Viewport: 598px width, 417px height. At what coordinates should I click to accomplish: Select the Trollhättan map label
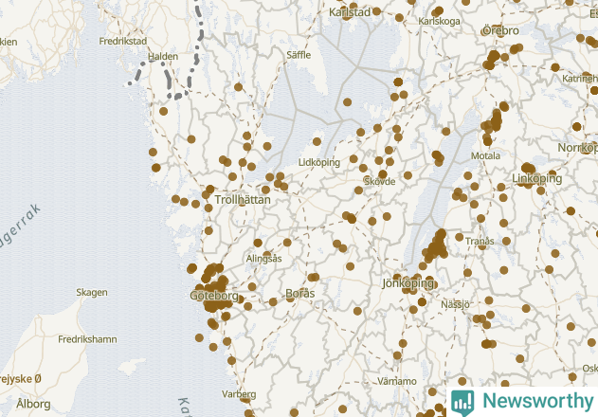pyautogui.click(x=243, y=200)
